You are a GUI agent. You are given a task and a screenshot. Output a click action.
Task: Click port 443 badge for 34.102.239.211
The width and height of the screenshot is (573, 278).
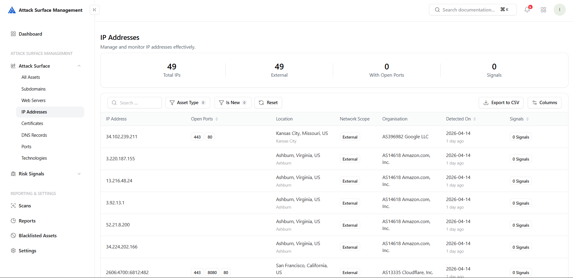coord(197,137)
